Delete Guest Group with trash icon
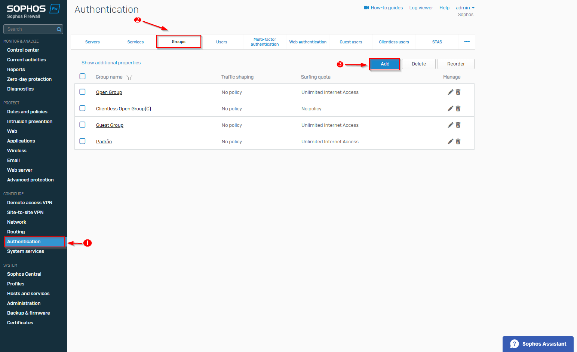 [x=458, y=125]
